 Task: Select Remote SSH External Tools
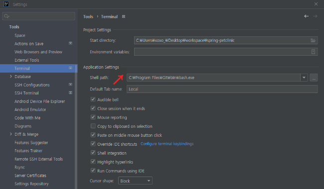(39, 159)
